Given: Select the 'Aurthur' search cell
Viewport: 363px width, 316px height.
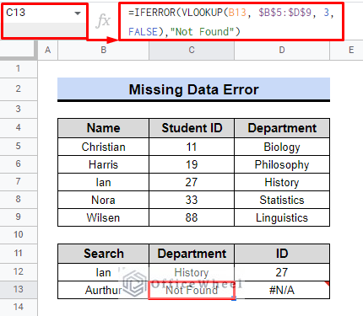Looking at the screenshot, I should click(103, 290).
